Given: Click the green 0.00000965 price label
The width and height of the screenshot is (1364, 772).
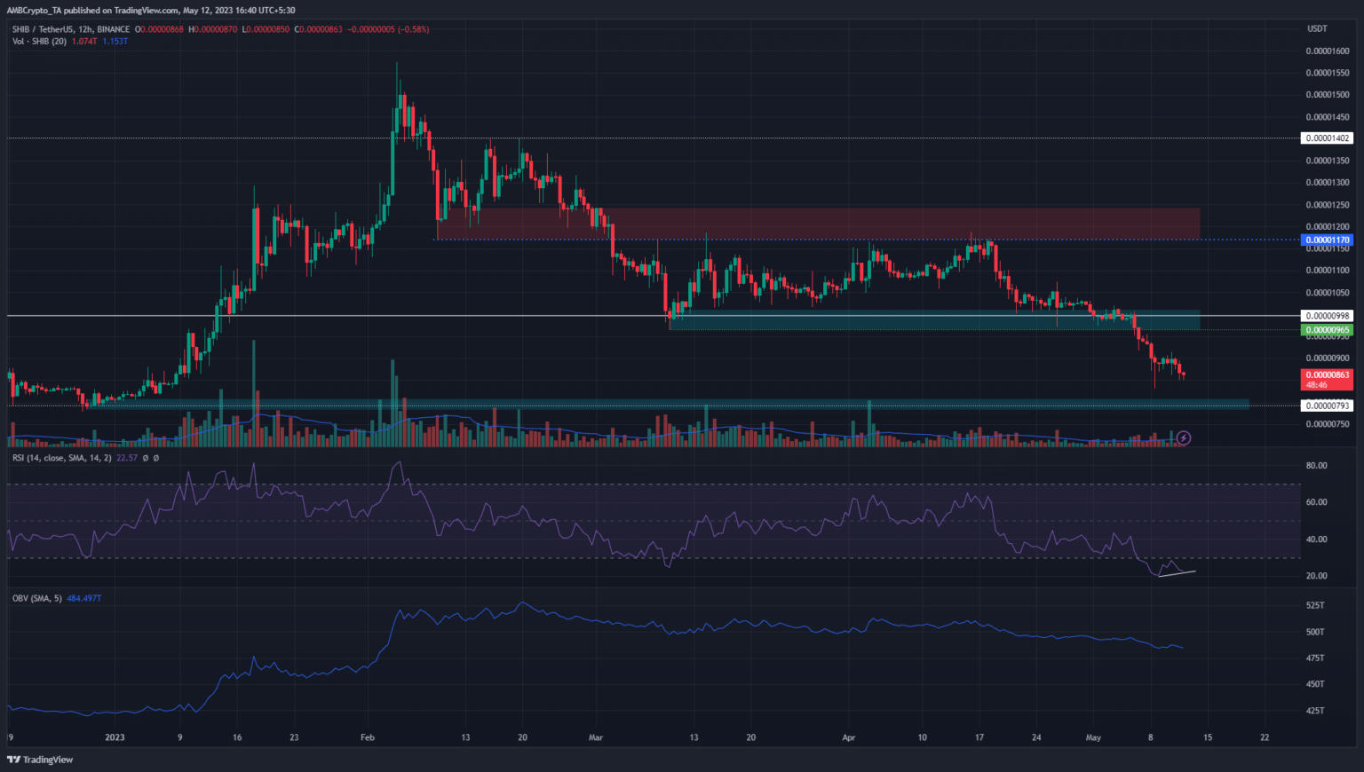Looking at the screenshot, I should 1327,330.
